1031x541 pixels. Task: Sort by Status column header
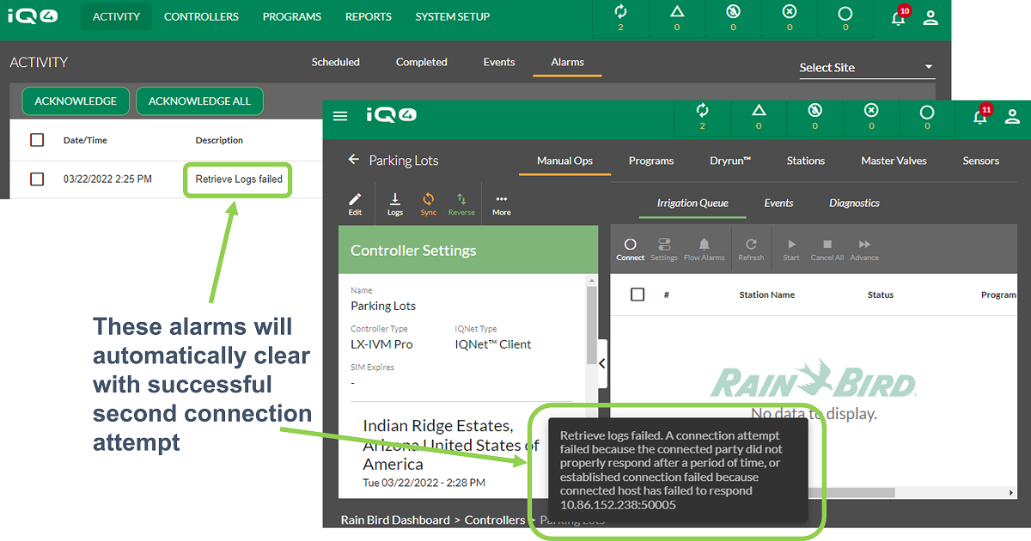[x=881, y=295]
